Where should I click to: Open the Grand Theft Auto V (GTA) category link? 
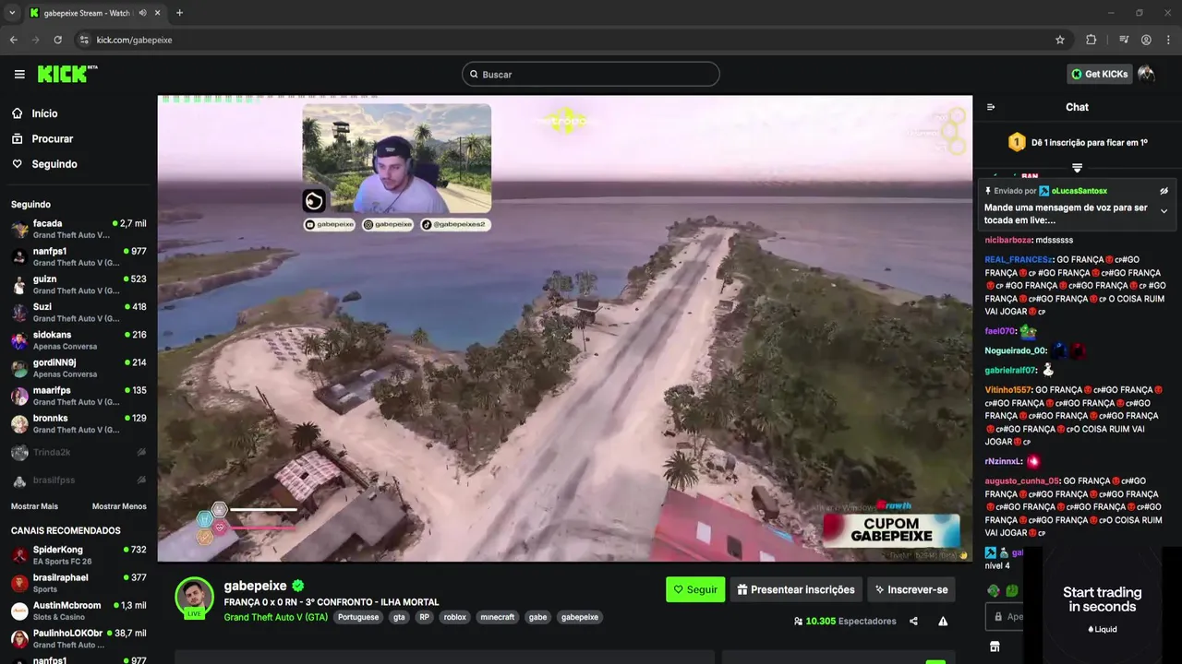(276, 617)
